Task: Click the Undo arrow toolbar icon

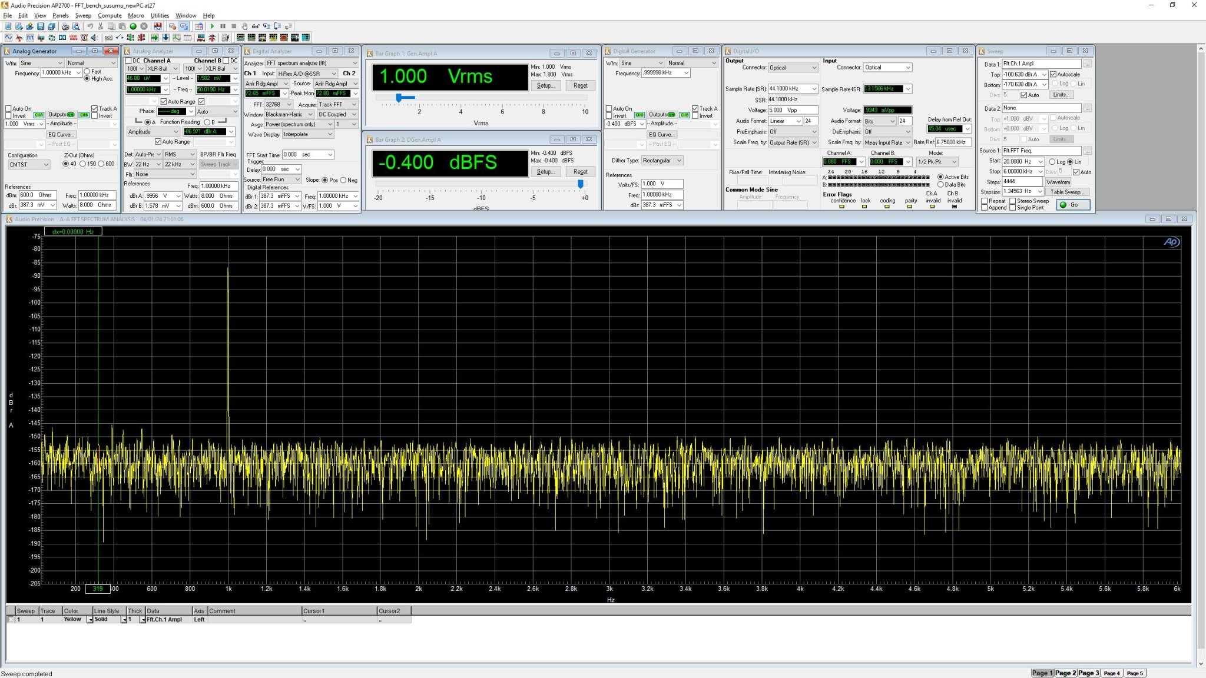Action: (90, 26)
